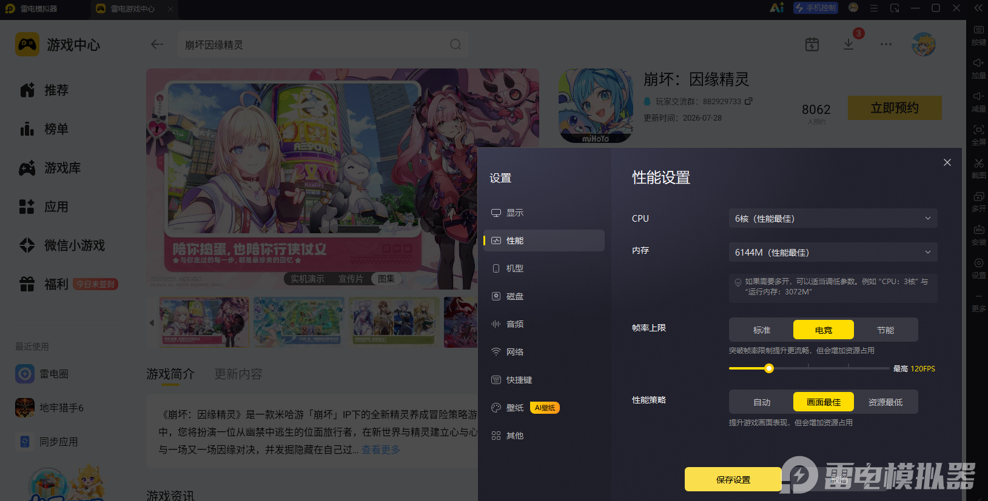Click the 手机控制 button in title bar

[x=816, y=8]
